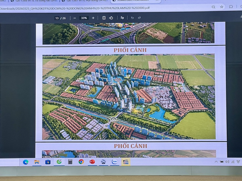Select the Draw annotation tool

[x=122, y=18]
